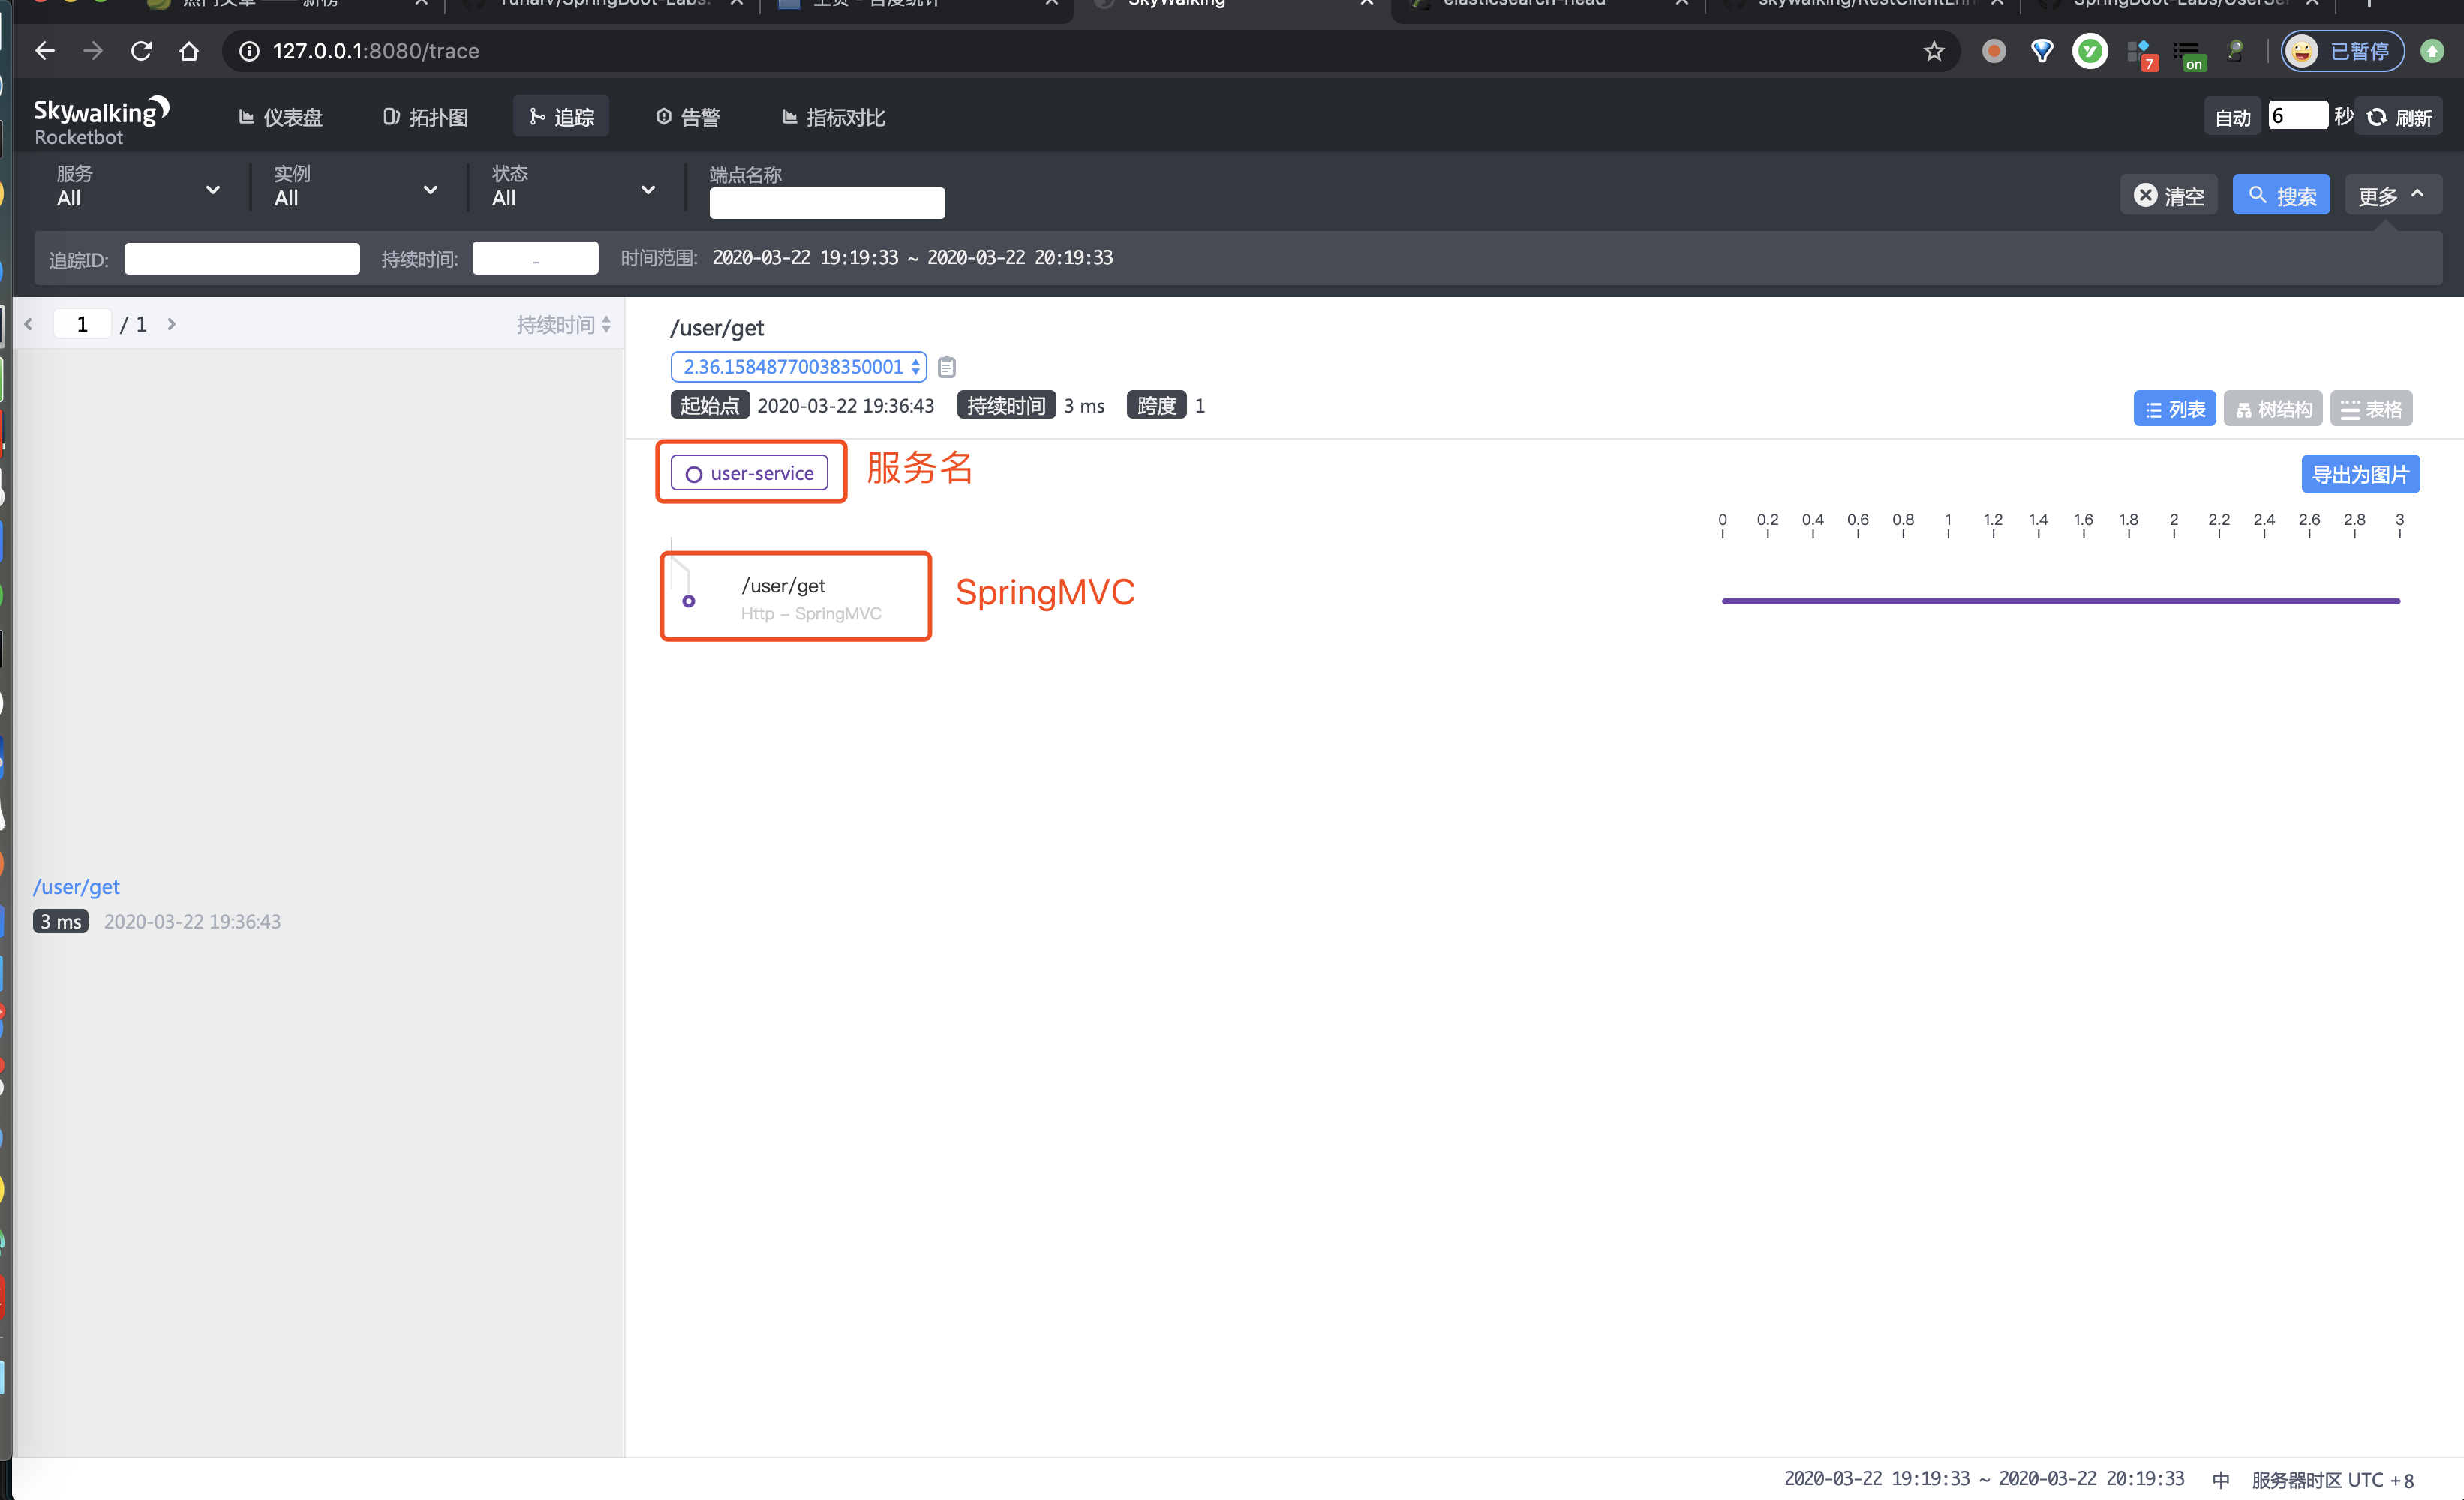
Task: Open the blue shield extension icon
Action: 2041,51
